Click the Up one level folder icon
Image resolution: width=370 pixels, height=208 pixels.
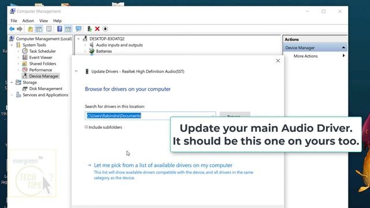(x=30, y=29)
